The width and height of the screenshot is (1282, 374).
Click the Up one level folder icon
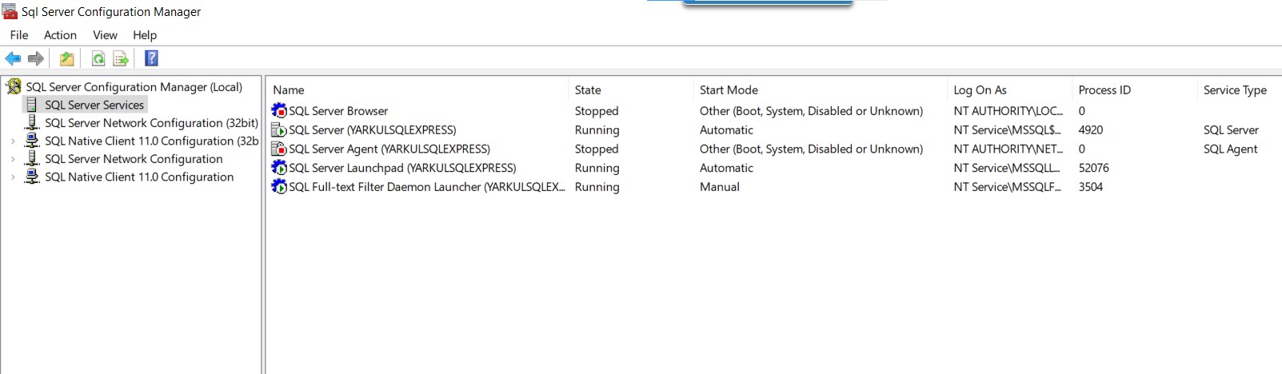point(67,58)
